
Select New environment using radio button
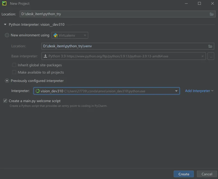pyautogui.click(x=7, y=35)
